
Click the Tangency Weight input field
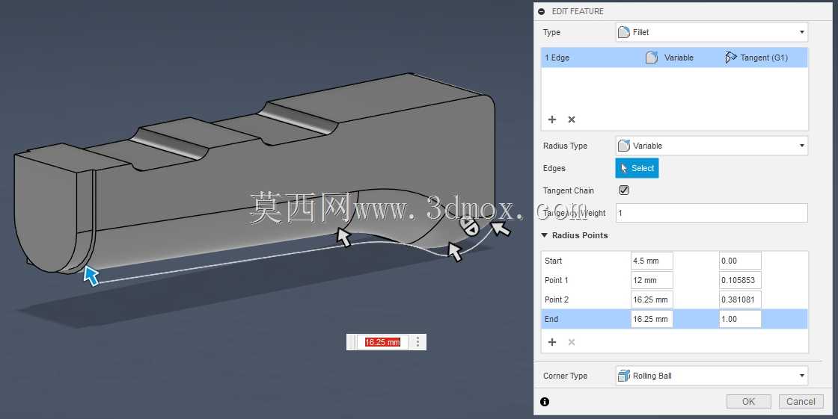(x=712, y=213)
